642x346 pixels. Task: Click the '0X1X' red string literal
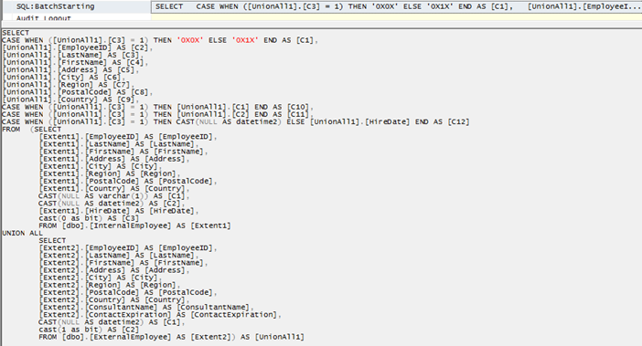coord(245,40)
